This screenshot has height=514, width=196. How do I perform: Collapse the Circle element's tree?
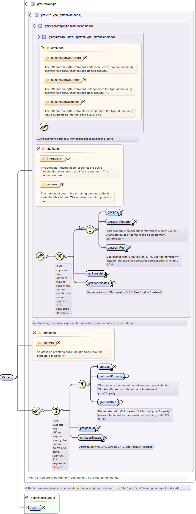[15, 377]
